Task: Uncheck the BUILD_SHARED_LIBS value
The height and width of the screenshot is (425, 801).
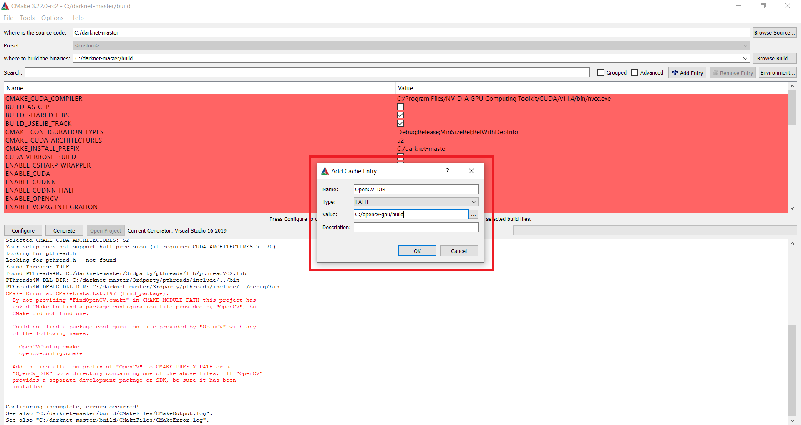Action: point(400,115)
